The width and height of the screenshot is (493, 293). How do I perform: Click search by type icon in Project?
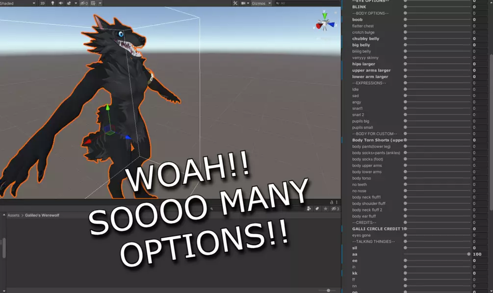[309, 209]
